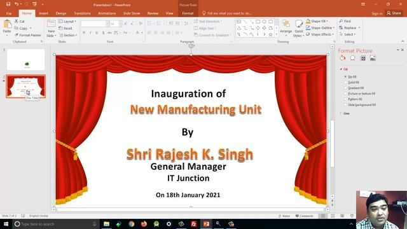
Task: Open the Arrange objects menu
Action: click(286, 28)
